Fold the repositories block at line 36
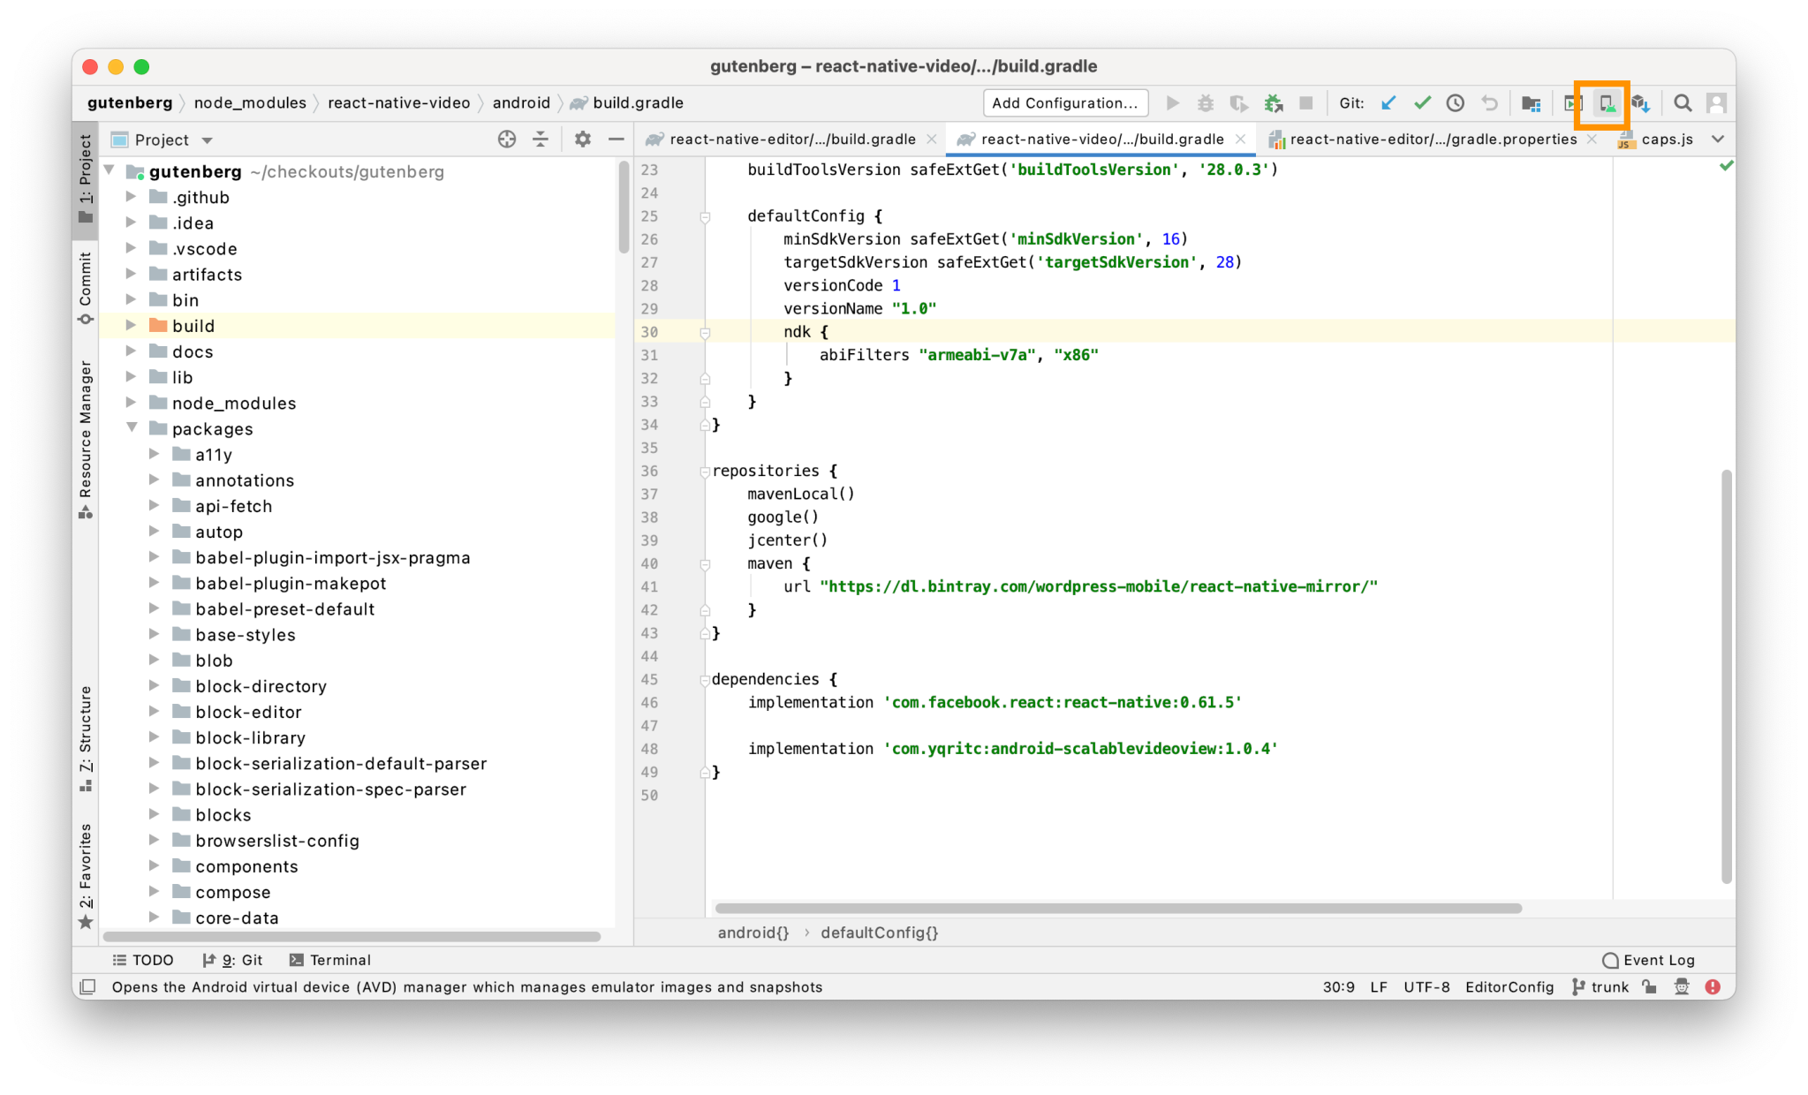1808x1095 pixels. [705, 472]
